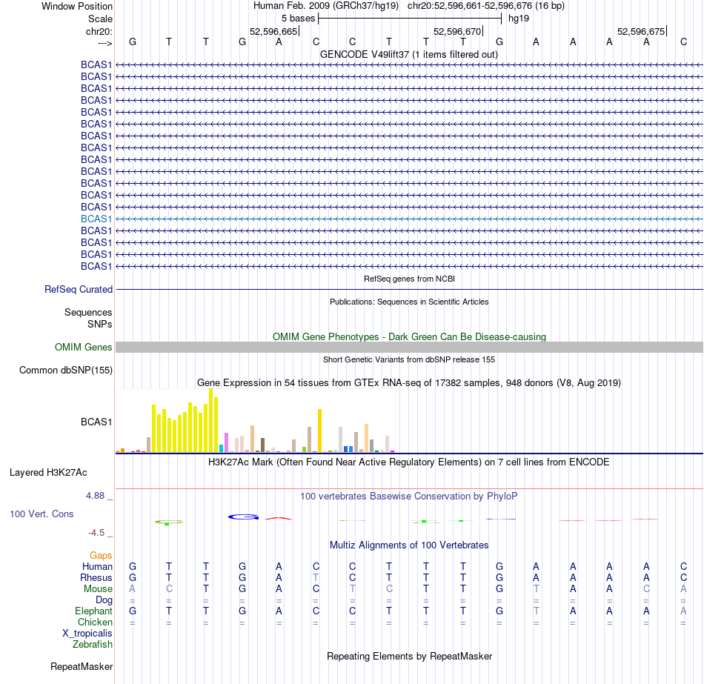The width and height of the screenshot is (704, 684).
Task: Click the dark brown GTEx expression bar
Action: point(262,445)
